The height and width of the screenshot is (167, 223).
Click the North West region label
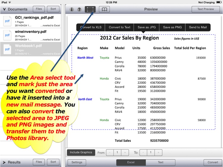(85, 58)
